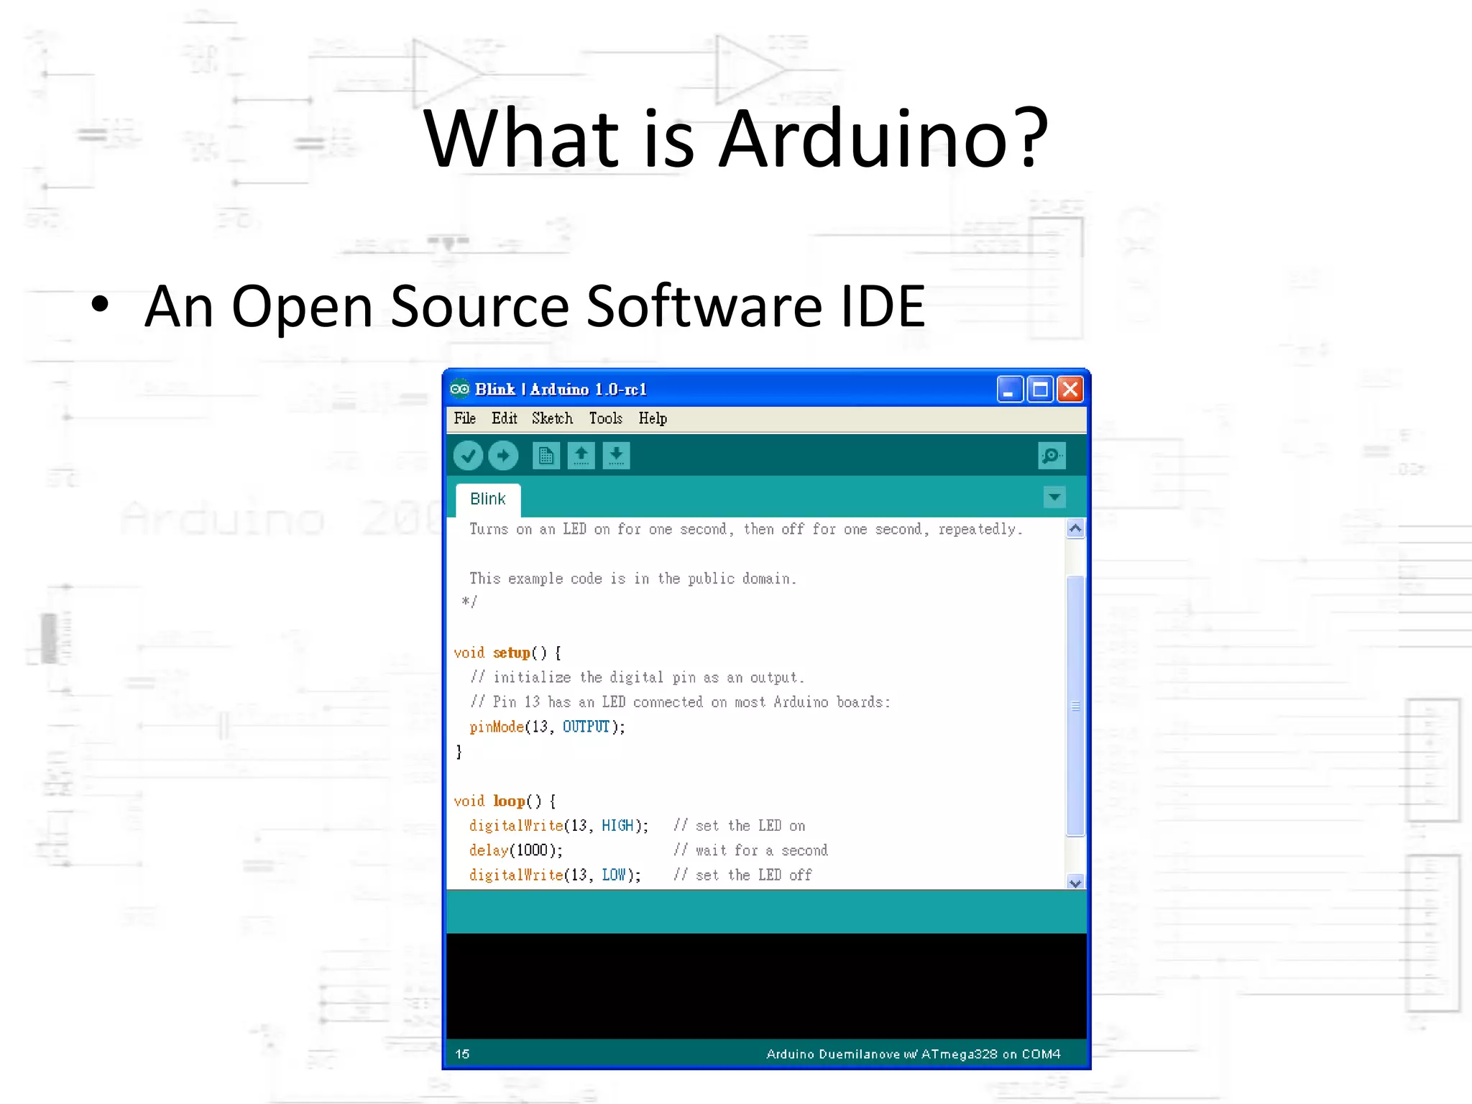Click 'Arduino Duemilanove w/ ATmega328 on COM4' status
Image resolution: width=1472 pixels, height=1104 pixels.
913,1054
